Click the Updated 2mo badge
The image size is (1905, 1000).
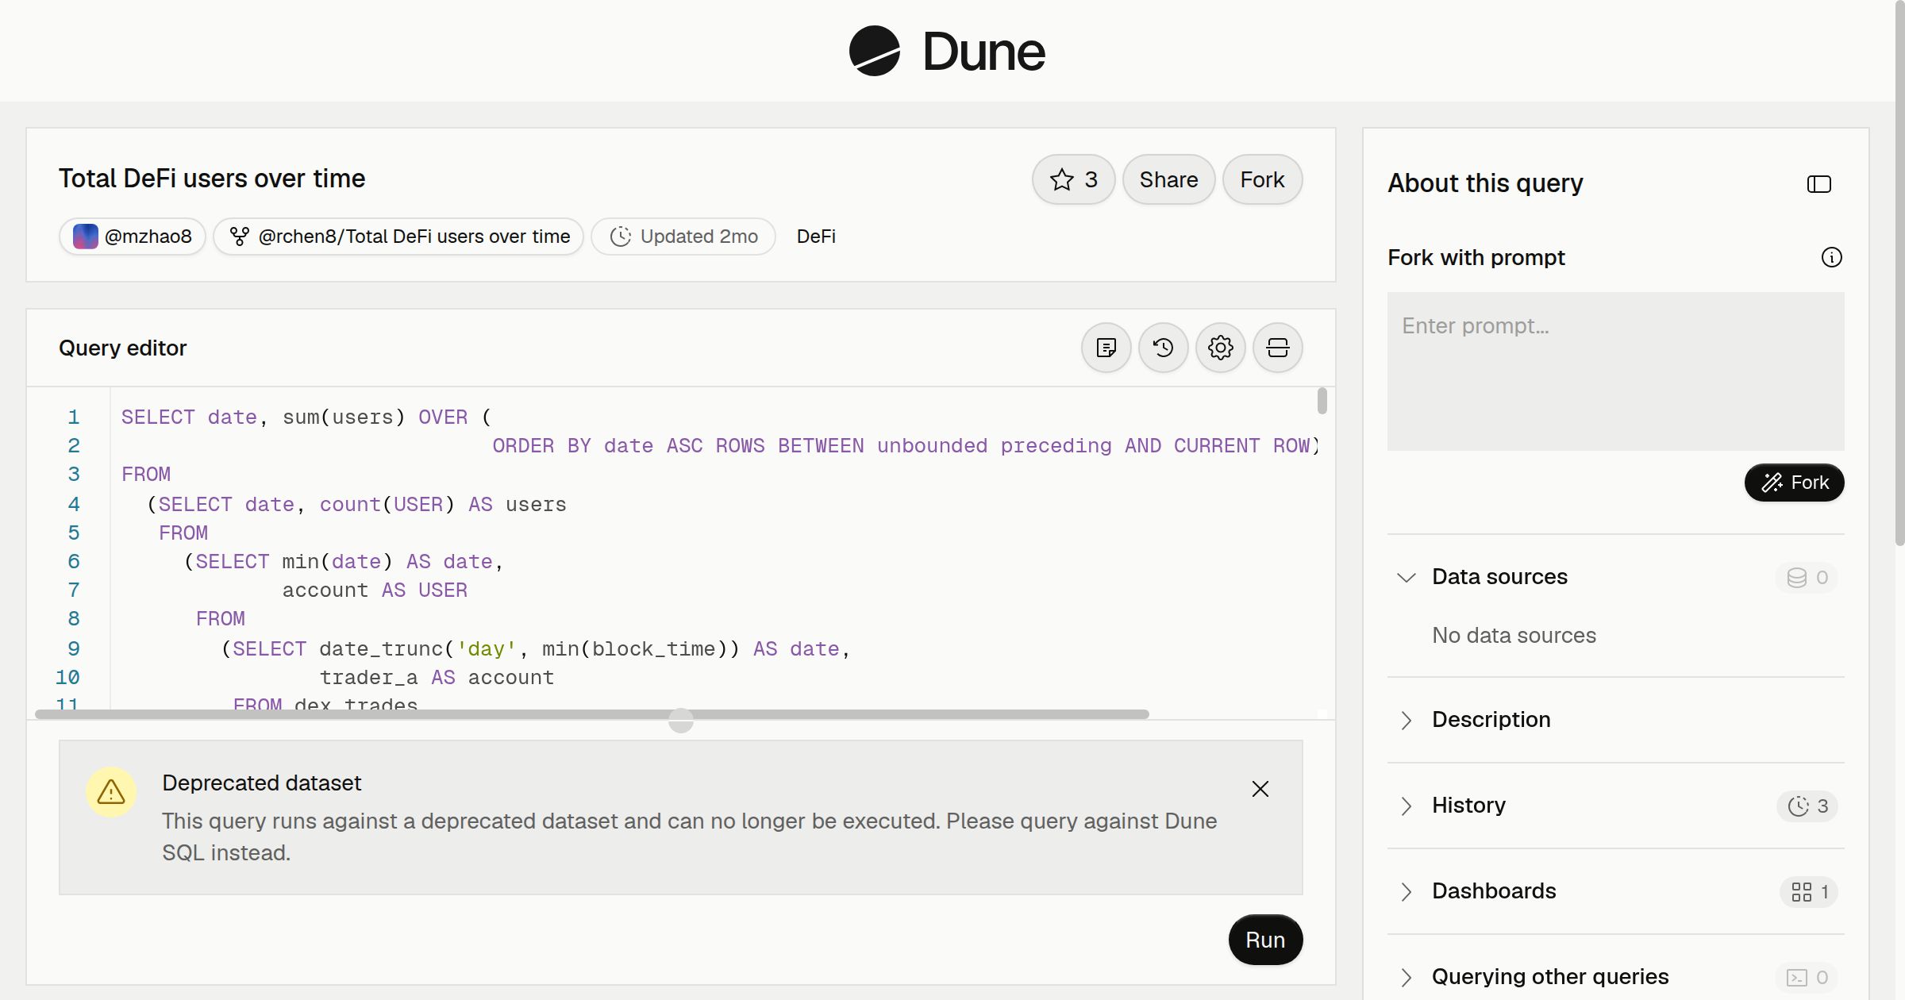pos(683,237)
